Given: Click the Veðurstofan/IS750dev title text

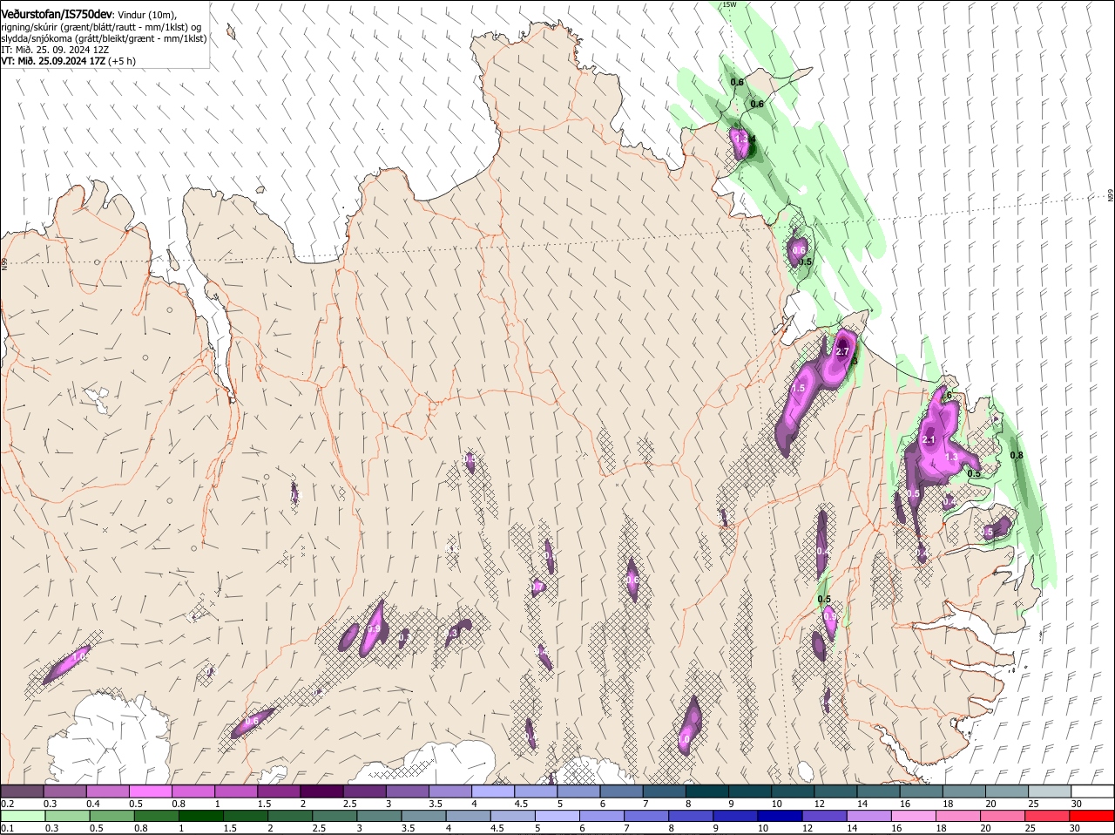Looking at the screenshot, I should pyautogui.click(x=57, y=15).
